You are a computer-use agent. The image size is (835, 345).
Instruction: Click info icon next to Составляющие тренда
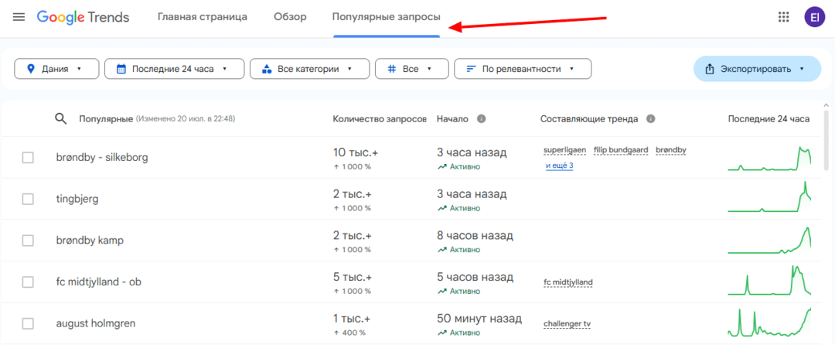coord(650,118)
